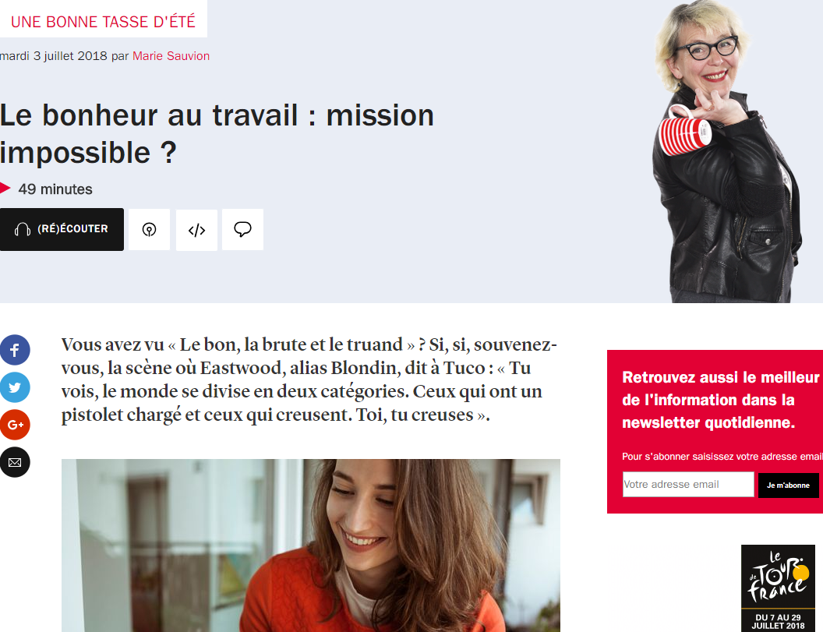Open comments speech bubble icon

pyautogui.click(x=242, y=229)
